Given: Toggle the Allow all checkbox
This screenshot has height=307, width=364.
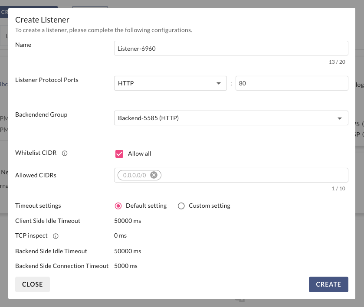Looking at the screenshot, I should (119, 153).
